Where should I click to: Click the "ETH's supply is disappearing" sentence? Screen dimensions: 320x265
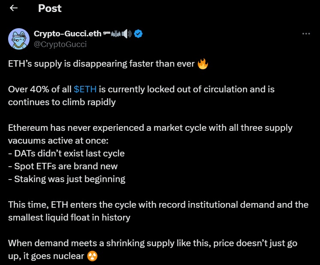102,64
